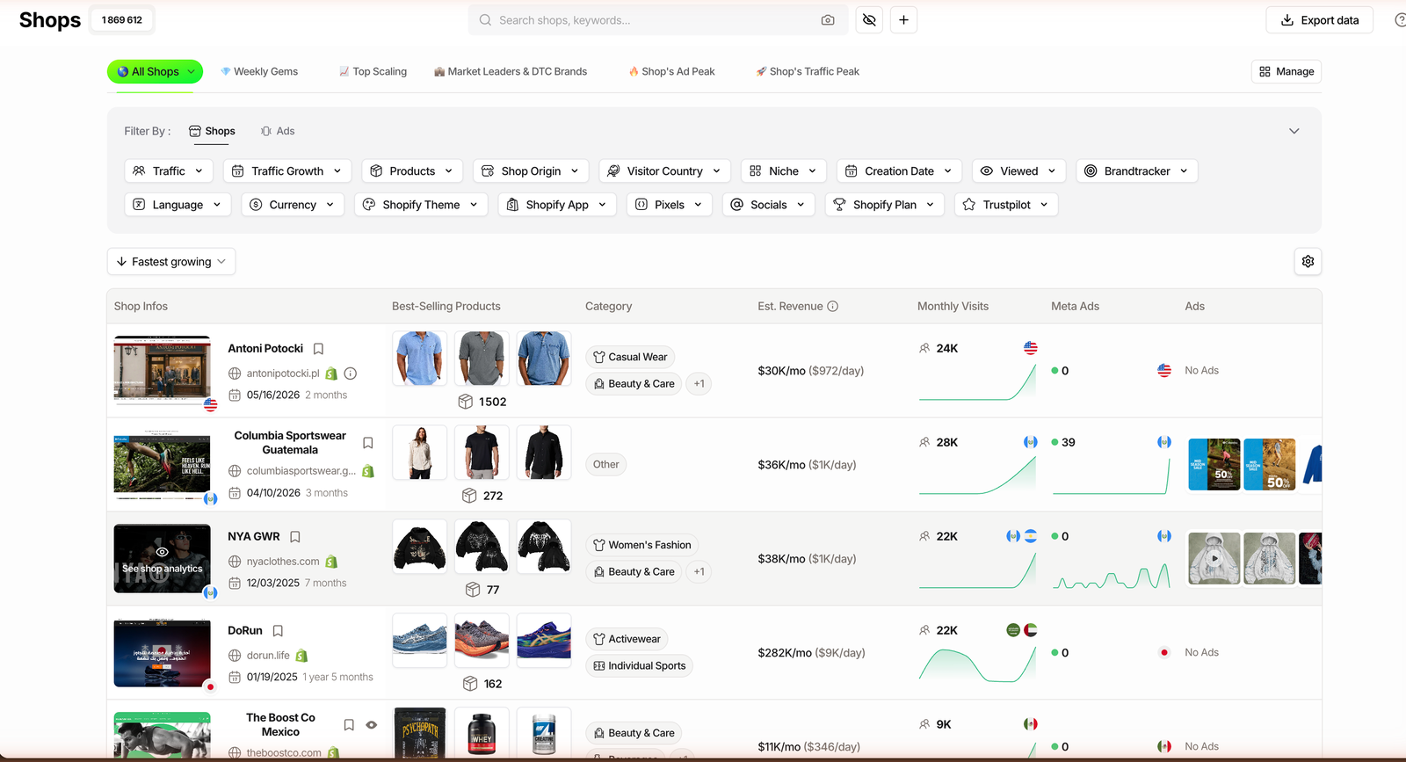Click the Casual Wear category tag
The image size is (1406, 762).
click(630, 358)
